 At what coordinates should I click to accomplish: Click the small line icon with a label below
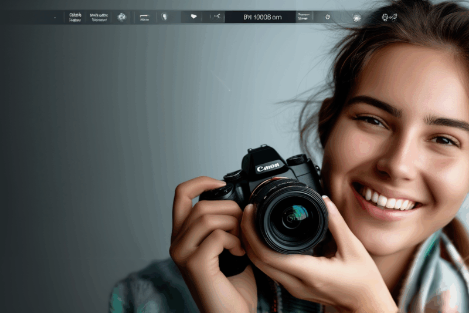144,18
